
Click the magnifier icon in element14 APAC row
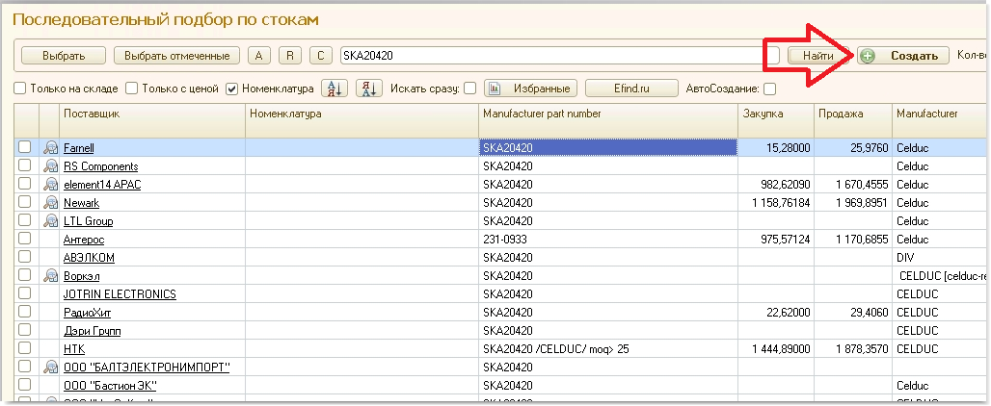point(50,185)
